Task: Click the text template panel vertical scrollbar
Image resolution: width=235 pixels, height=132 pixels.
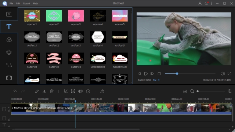Action: coord(131,28)
